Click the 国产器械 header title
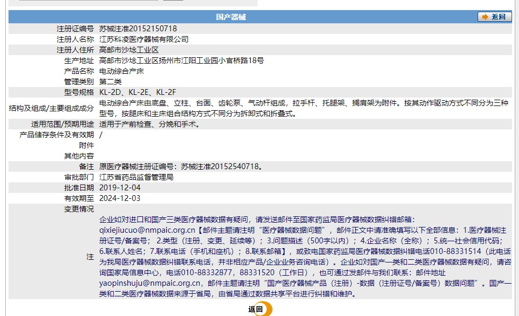This screenshot has height=316, width=519. [231, 17]
